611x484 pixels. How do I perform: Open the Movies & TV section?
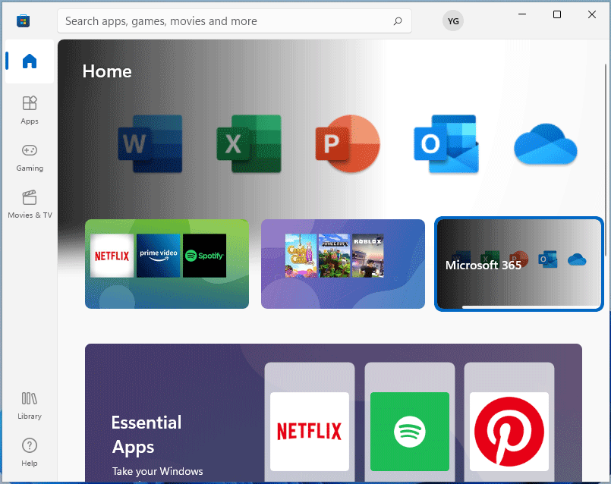pos(30,205)
